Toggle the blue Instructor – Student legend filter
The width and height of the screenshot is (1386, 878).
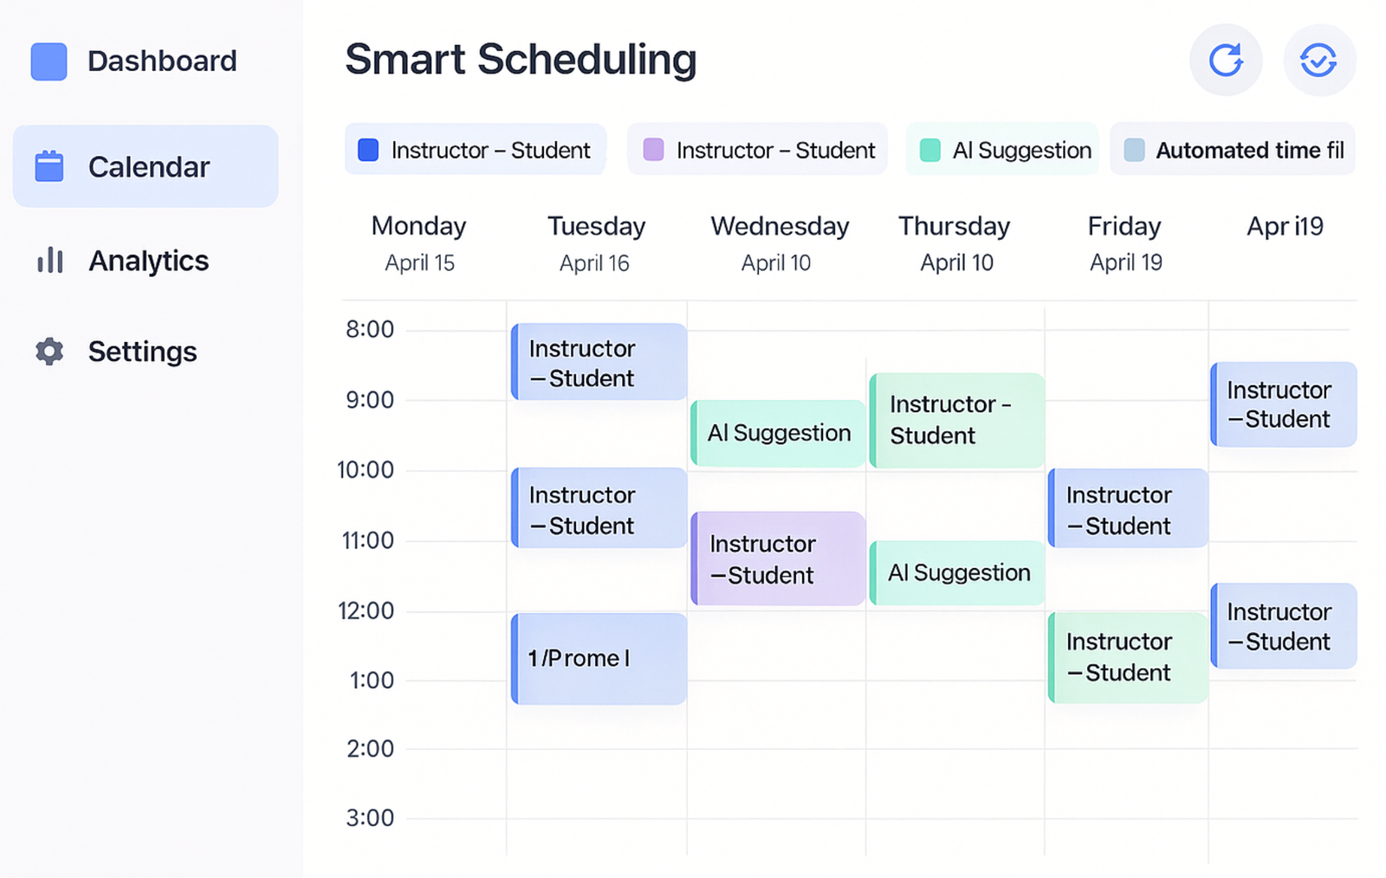tap(475, 150)
